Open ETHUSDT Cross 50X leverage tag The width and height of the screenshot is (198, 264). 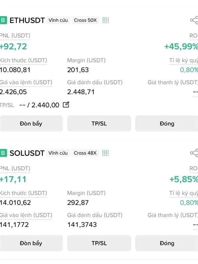point(85,20)
